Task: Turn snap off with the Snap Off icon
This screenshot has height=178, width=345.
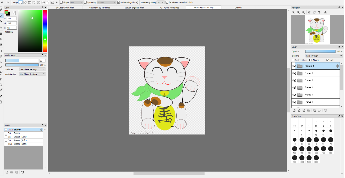Action: click(x=21, y=2)
